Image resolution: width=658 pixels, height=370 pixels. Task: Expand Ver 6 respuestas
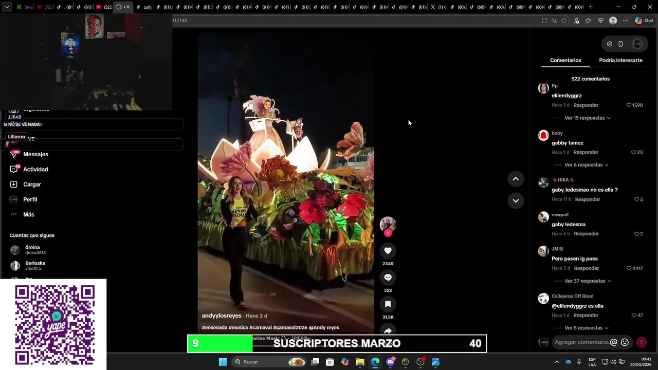tap(587, 165)
